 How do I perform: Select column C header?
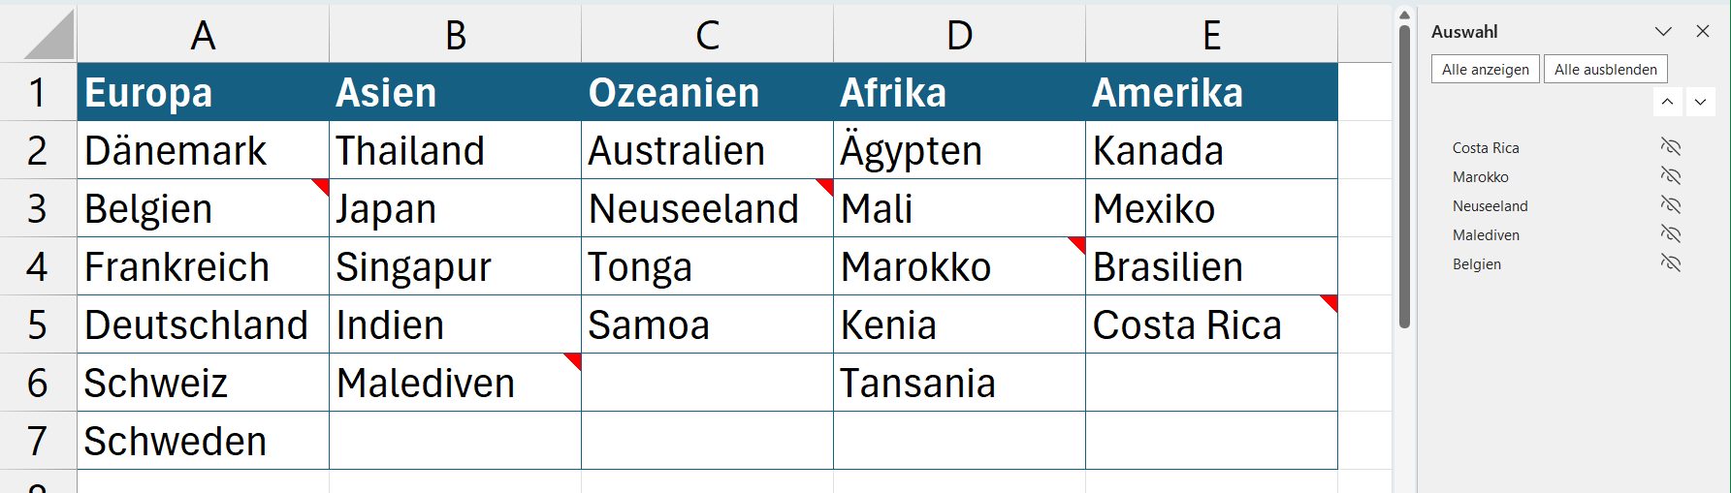[707, 35]
